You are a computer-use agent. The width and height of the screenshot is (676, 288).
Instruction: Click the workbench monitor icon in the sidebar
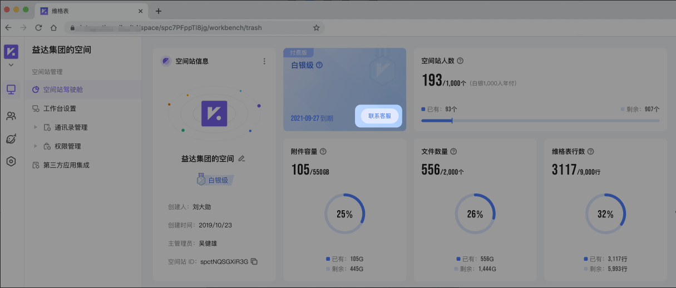(x=11, y=90)
